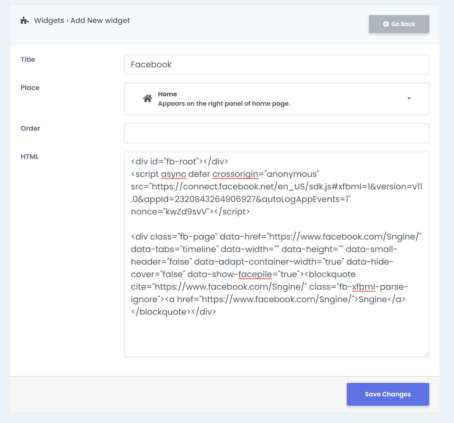Click the HTML textarea resize handle

[426, 354]
